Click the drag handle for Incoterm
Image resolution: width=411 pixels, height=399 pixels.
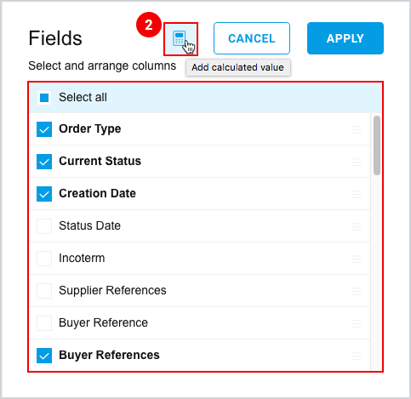click(357, 259)
